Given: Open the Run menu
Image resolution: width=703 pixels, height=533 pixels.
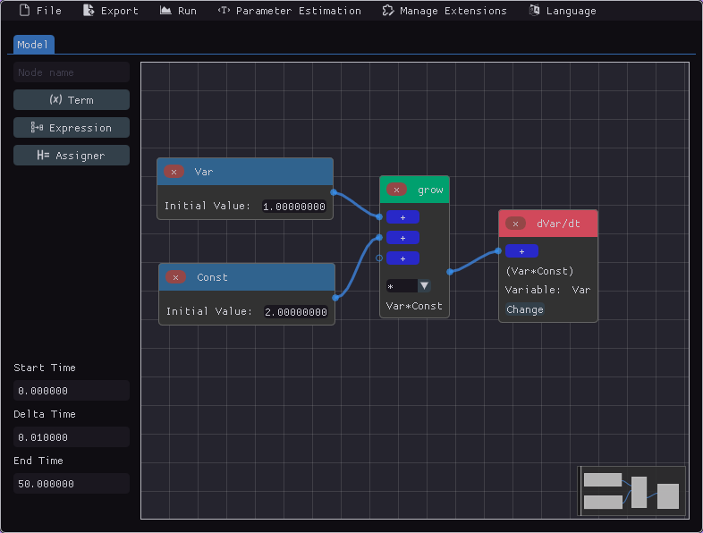Looking at the screenshot, I should [179, 11].
